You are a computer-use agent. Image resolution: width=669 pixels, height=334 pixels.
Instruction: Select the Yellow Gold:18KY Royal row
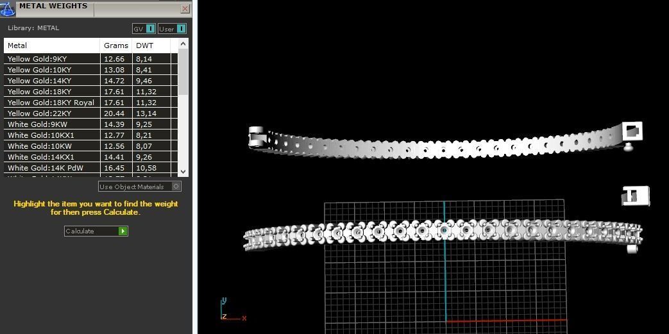pos(90,103)
